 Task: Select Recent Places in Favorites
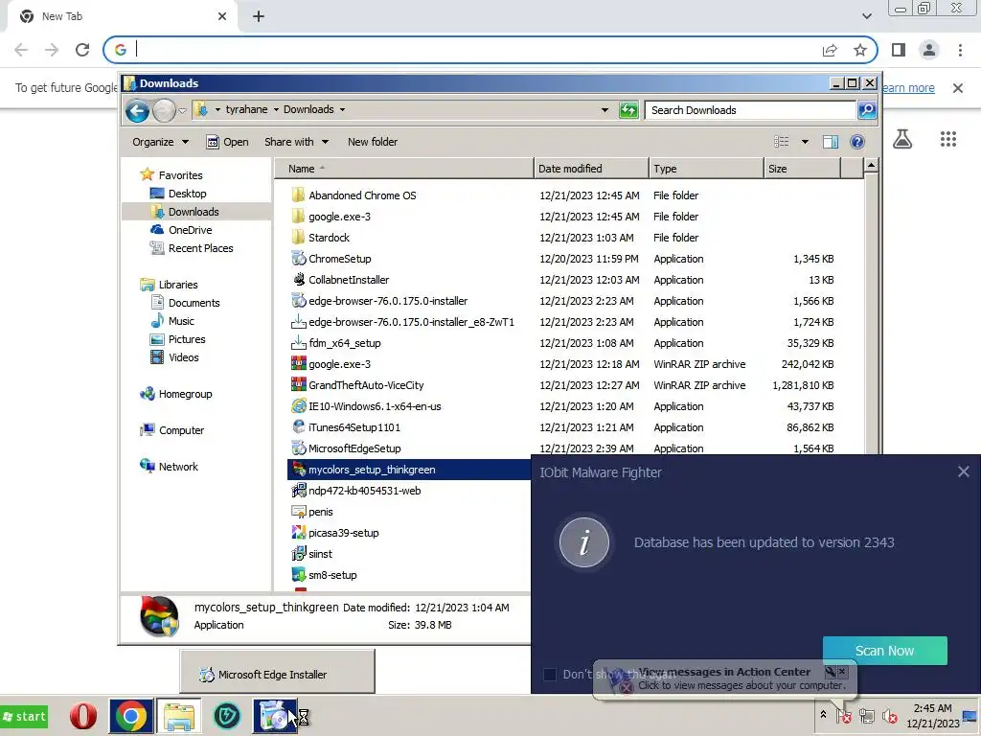pyautogui.click(x=192, y=248)
